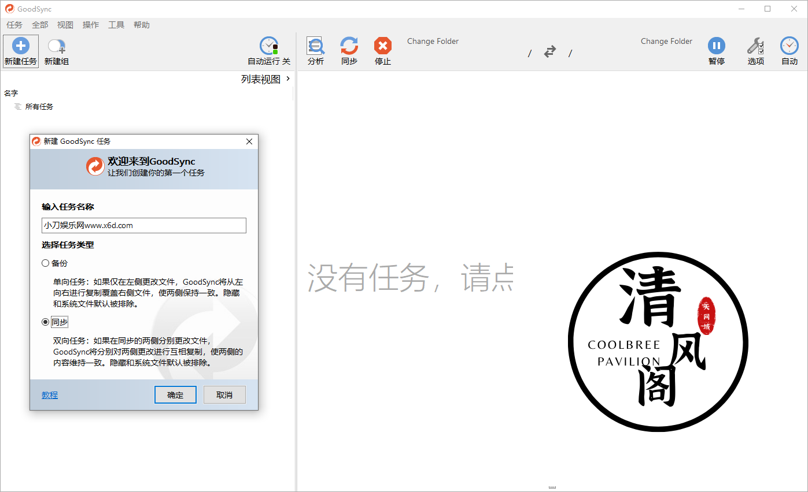Click the 列表视图 label

pyautogui.click(x=261, y=79)
